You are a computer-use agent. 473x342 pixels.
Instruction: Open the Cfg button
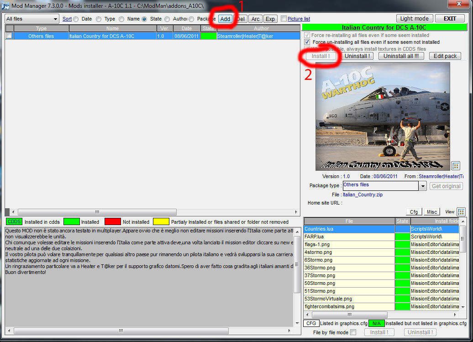[x=414, y=212]
